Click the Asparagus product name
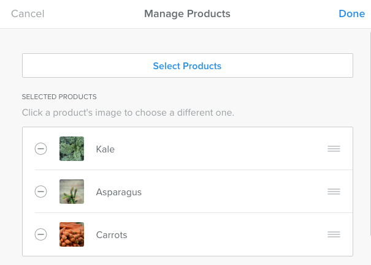This screenshot has height=265, width=371. click(x=119, y=192)
